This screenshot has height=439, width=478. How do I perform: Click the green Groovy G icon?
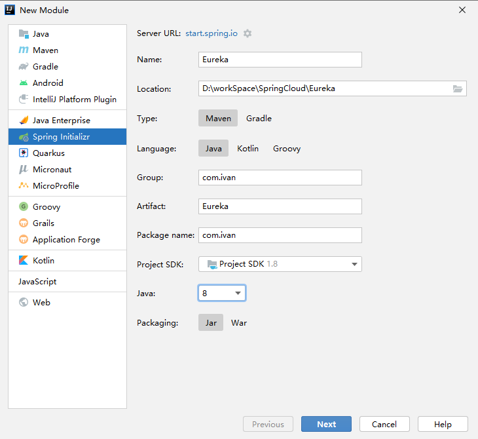[24, 206]
